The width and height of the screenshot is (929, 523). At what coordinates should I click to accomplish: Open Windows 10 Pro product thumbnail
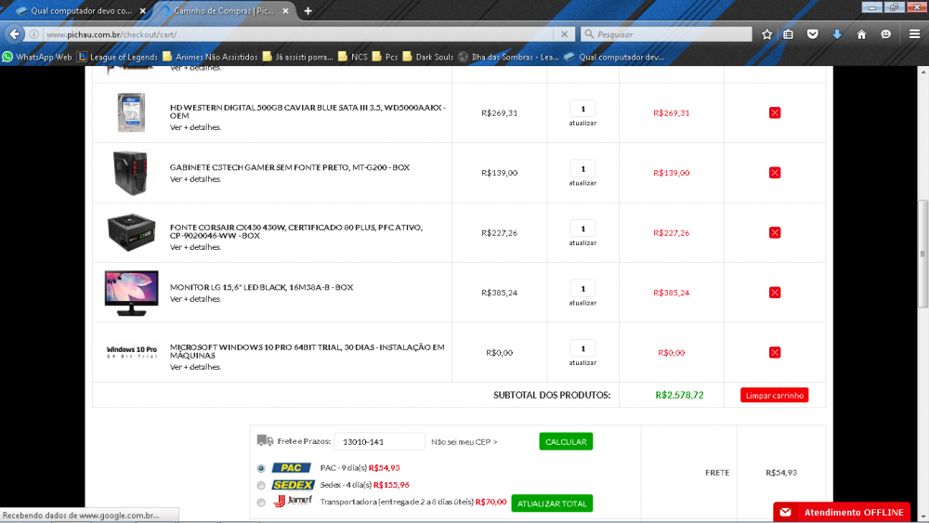tap(131, 352)
